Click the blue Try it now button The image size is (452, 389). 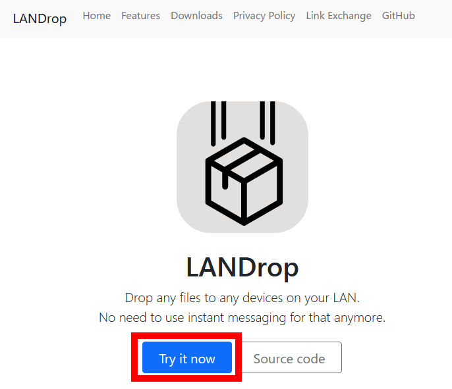(x=187, y=357)
